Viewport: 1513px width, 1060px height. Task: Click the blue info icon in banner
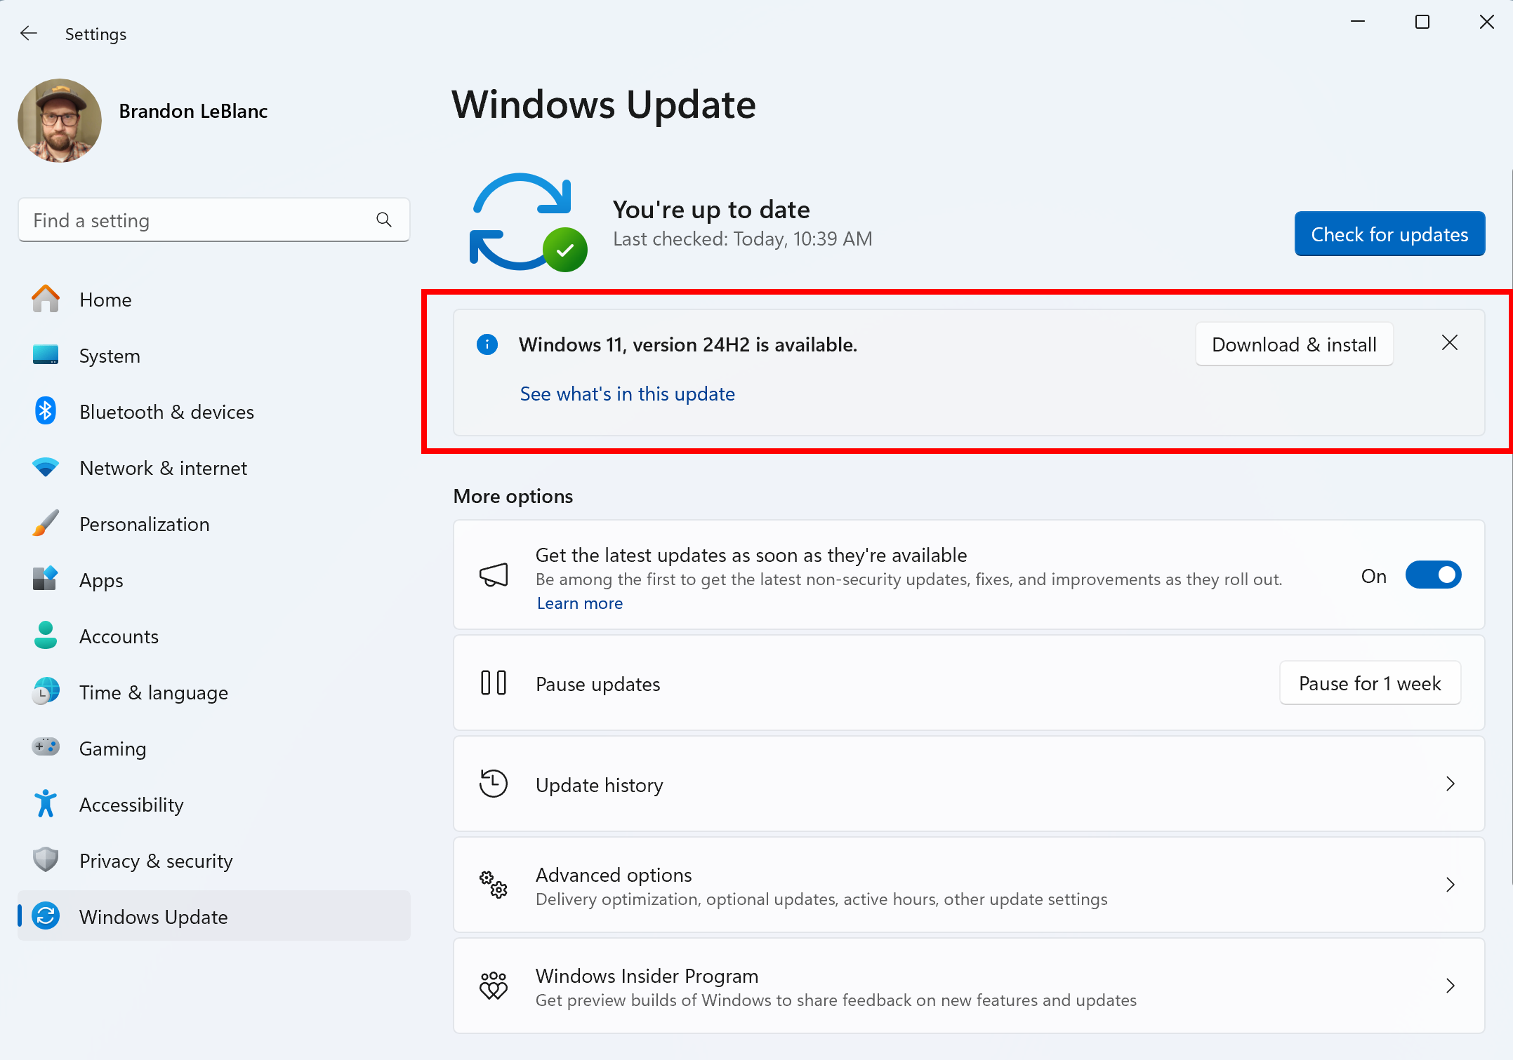(487, 344)
